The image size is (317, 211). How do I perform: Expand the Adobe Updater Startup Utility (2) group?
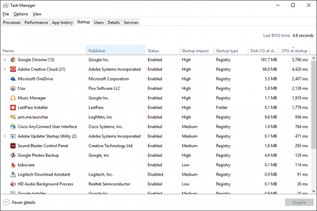pyautogui.click(x=5, y=136)
